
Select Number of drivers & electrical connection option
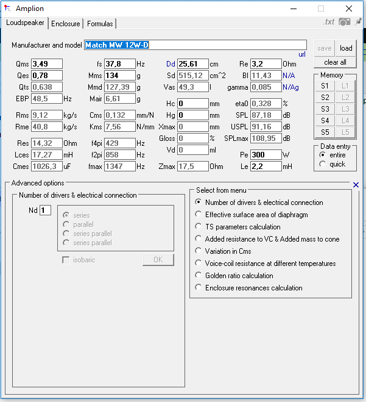[259, 203]
